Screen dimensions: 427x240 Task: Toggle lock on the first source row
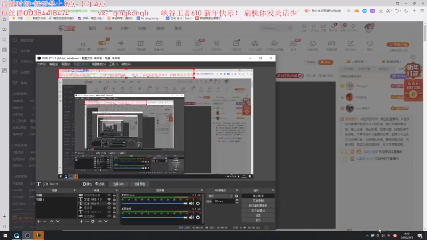click(x=114, y=195)
